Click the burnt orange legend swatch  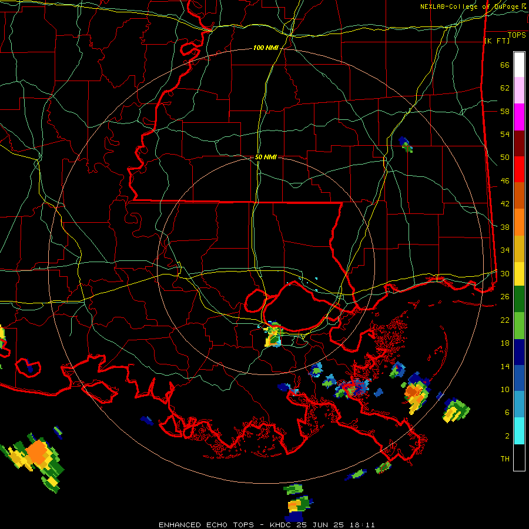[x=519, y=195]
